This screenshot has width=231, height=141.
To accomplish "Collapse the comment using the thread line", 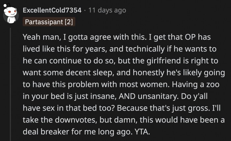I will tap(10, 83).
